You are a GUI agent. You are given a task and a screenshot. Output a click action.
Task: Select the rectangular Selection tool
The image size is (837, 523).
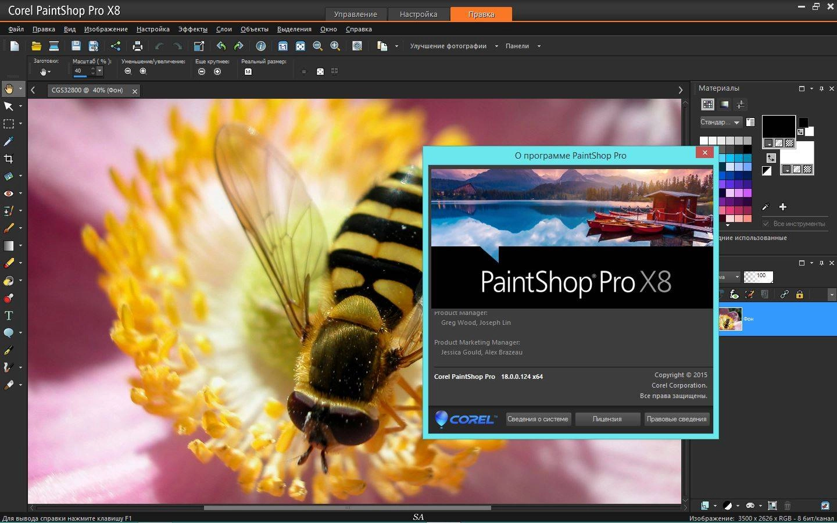point(9,124)
